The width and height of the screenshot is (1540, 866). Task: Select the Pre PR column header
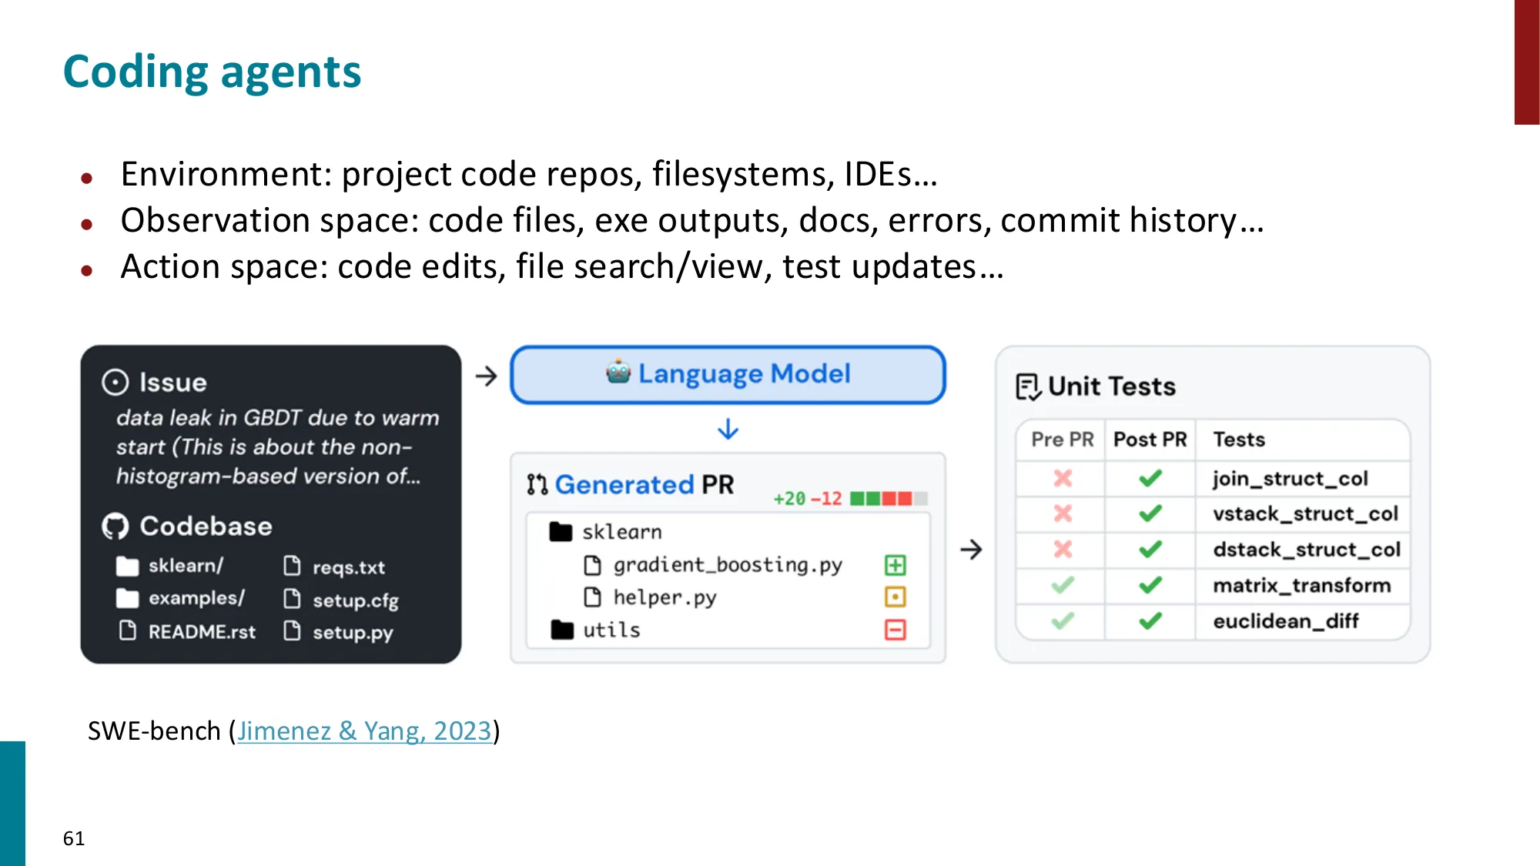pos(1062,440)
